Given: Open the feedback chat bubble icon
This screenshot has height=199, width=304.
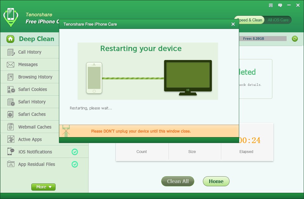Looking at the screenshot, I should point(280,5).
